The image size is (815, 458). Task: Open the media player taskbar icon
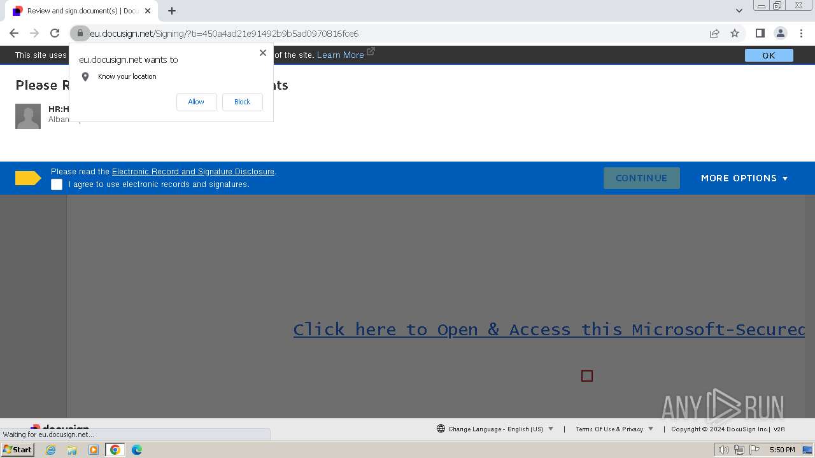pos(94,450)
